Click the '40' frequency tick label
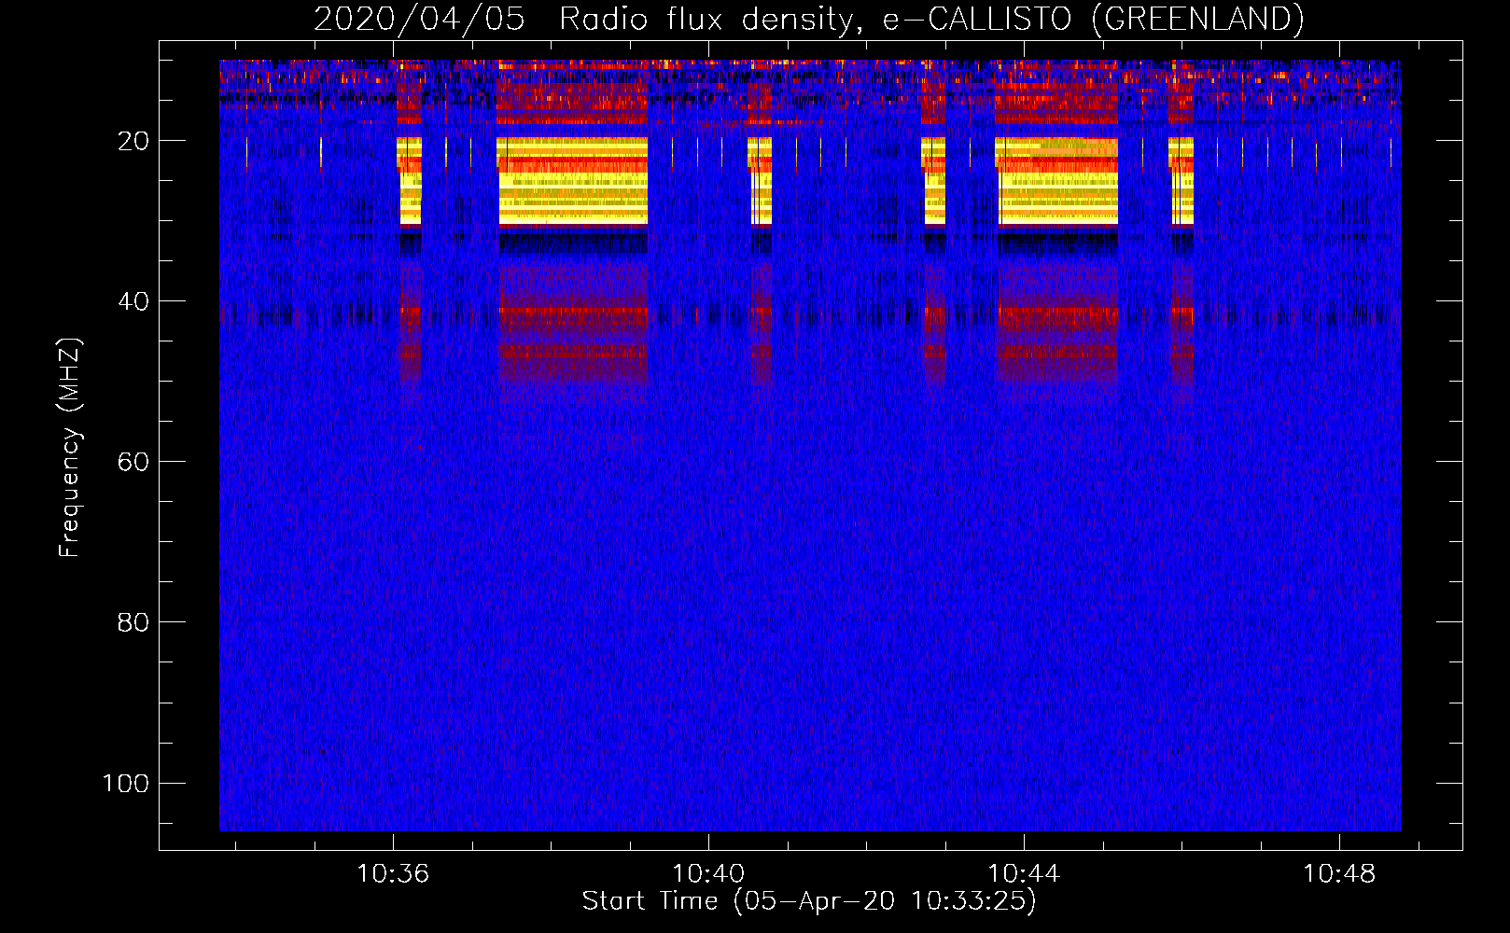Image resolution: width=1510 pixels, height=933 pixels. pyautogui.click(x=133, y=301)
